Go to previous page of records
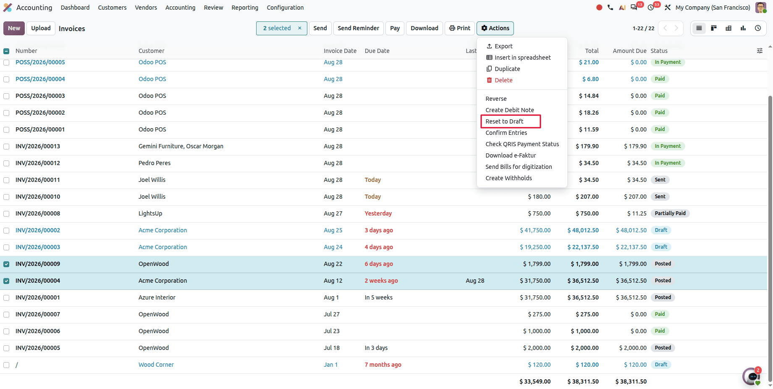Viewport: 773px width, 389px height. click(x=665, y=28)
